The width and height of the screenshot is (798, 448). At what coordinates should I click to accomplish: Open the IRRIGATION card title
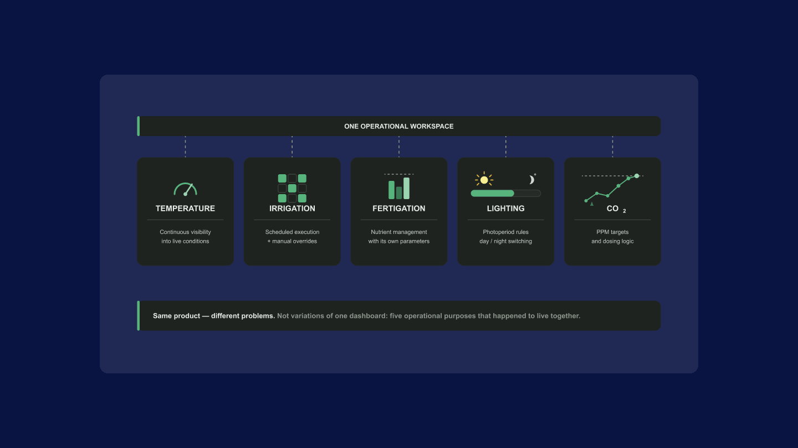click(x=292, y=209)
